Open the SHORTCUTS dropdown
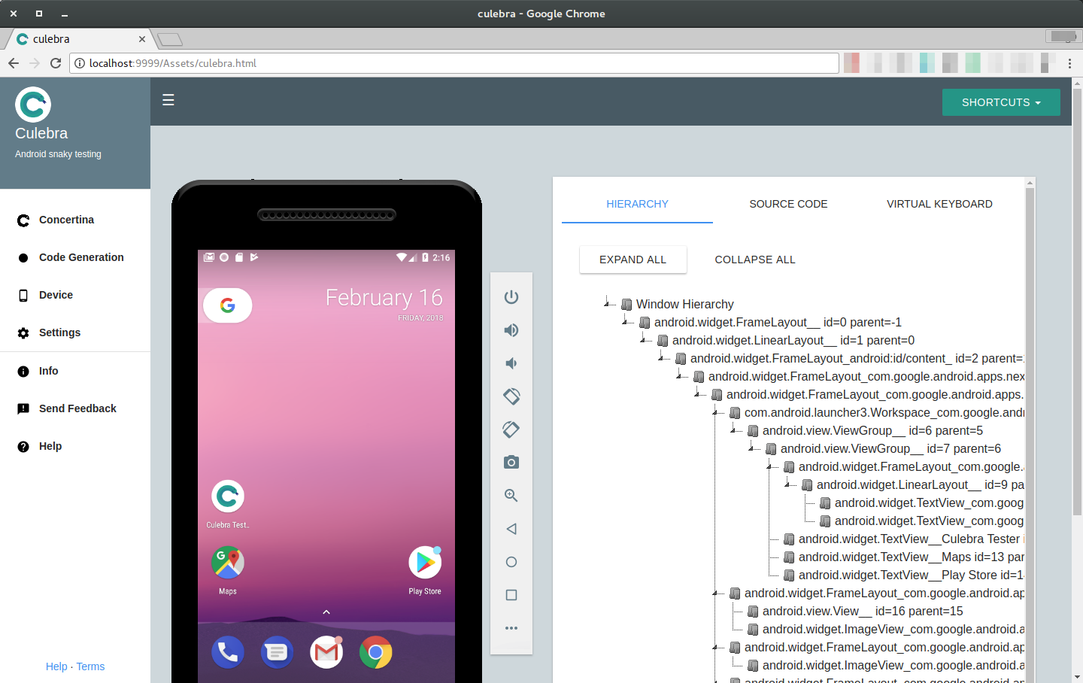 tap(1001, 102)
